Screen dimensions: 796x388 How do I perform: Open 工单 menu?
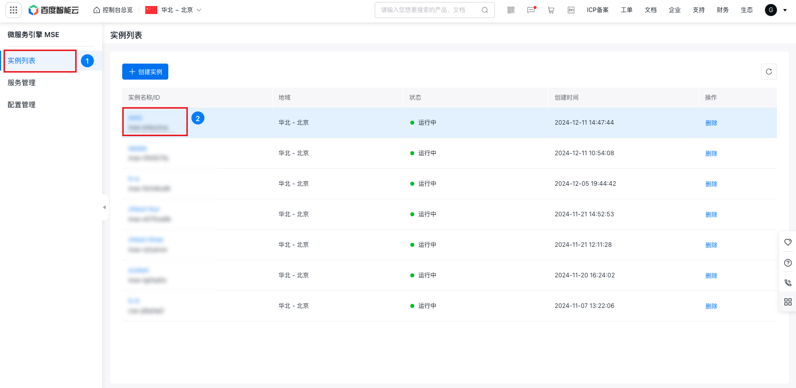coord(627,10)
